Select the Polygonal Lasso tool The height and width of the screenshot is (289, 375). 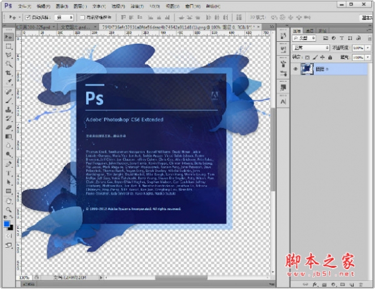tap(9, 55)
